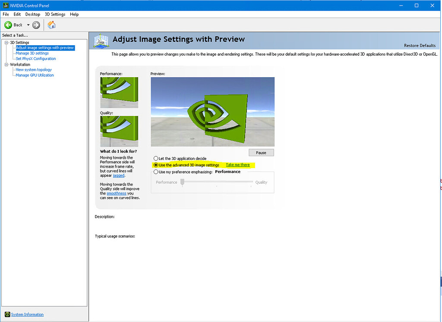
Task: Open the Back button dropdown arrow
Action: (x=28, y=25)
